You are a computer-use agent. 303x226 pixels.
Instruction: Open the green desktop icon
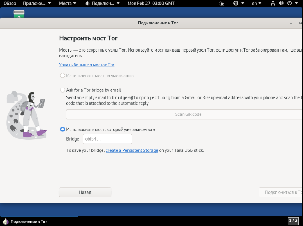click(x=19, y=14)
